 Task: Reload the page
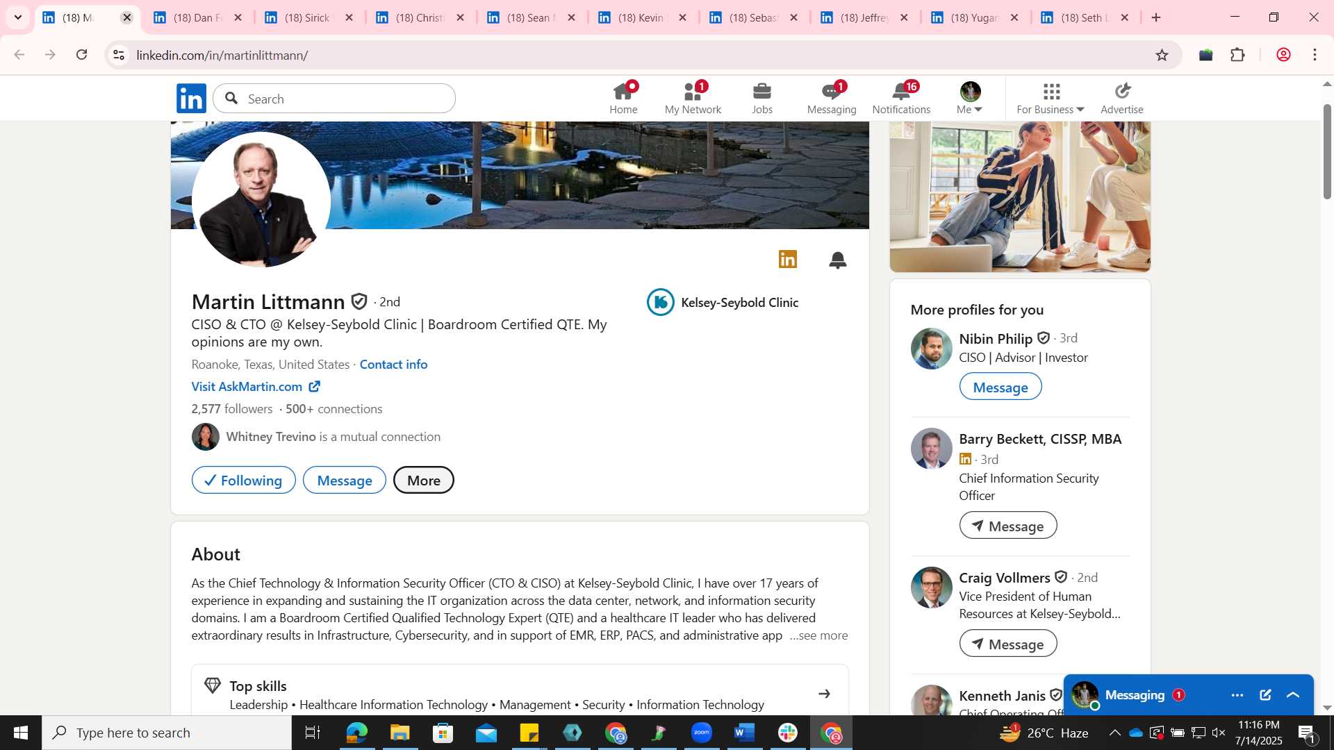(x=82, y=55)
